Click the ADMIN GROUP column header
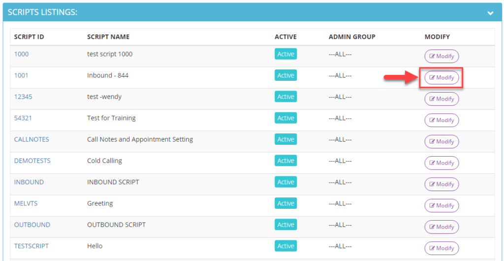504x261 pixels. click(x=352, y=37)
